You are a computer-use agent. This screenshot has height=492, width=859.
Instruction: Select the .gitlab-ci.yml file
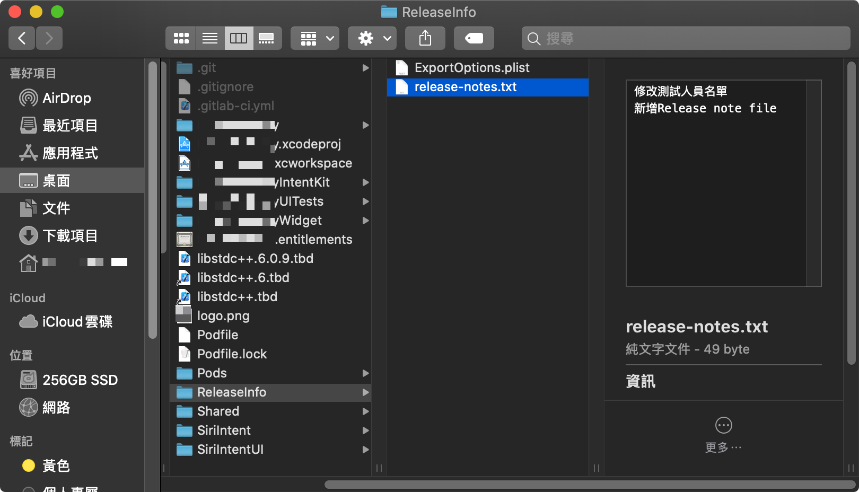tap(270, 106)
